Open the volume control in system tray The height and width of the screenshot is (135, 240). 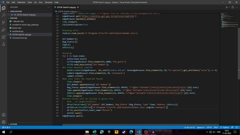214,132
